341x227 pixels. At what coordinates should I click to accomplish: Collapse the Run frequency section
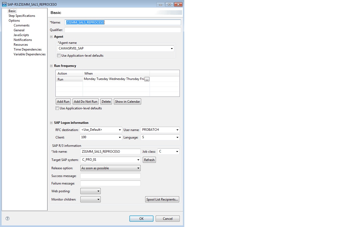51,66
